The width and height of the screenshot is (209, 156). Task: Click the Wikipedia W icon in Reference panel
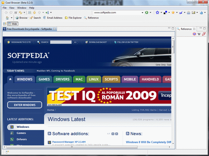pos(199,34)
